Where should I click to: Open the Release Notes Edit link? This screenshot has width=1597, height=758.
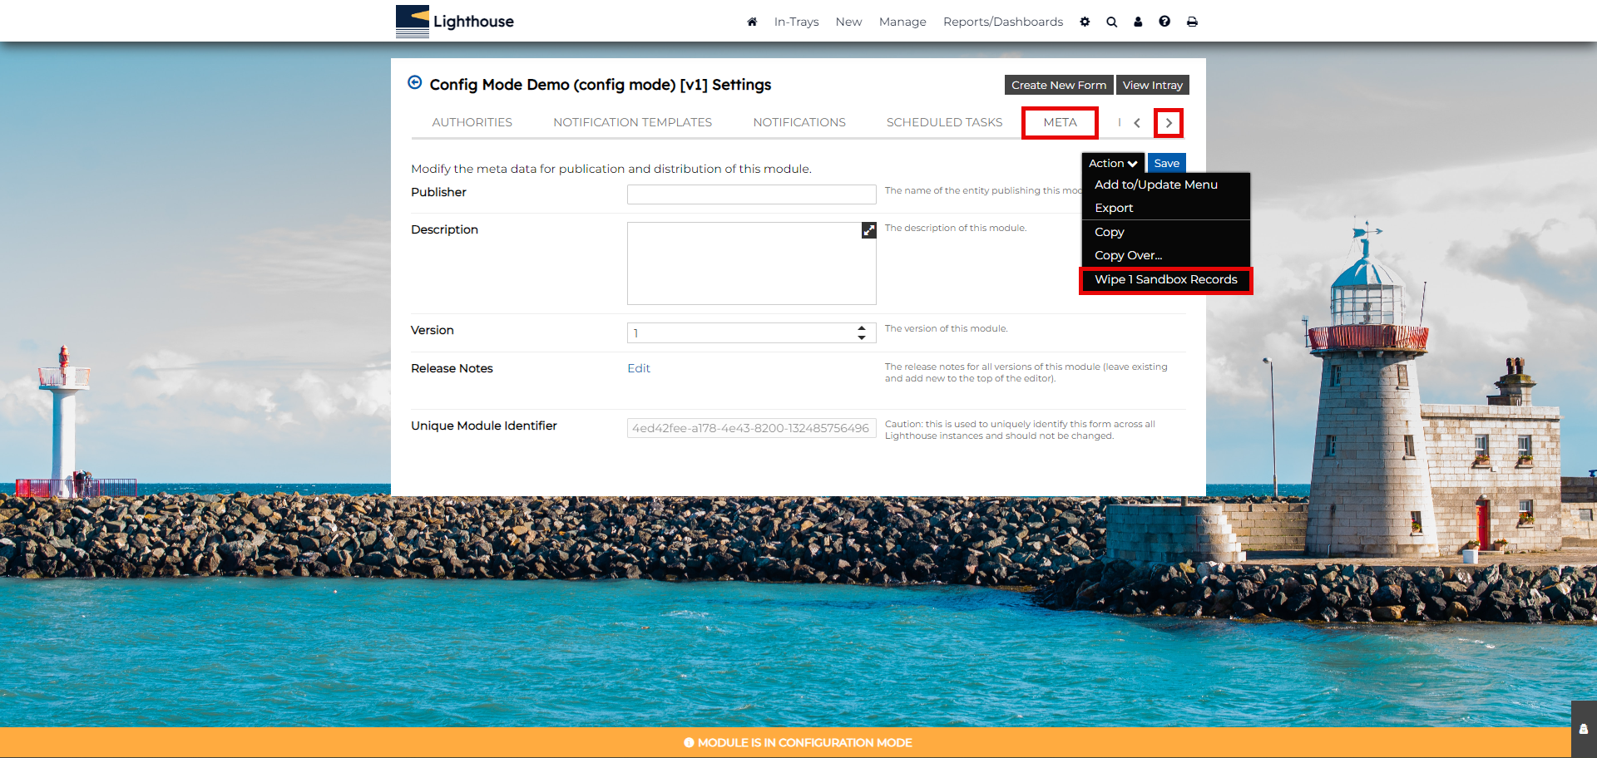(638, 368)
